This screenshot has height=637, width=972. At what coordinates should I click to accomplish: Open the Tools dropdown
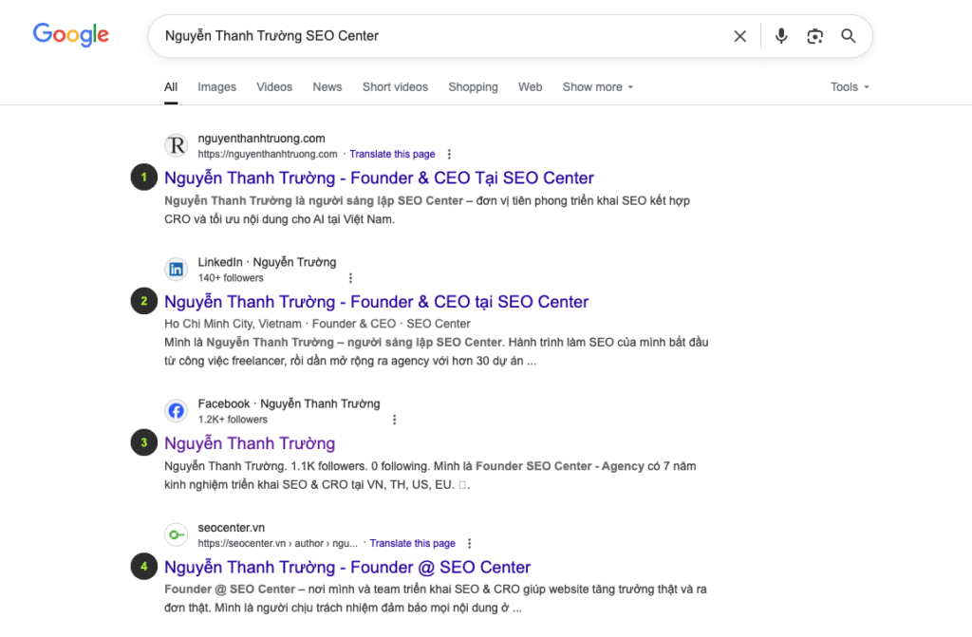point(850,86)
